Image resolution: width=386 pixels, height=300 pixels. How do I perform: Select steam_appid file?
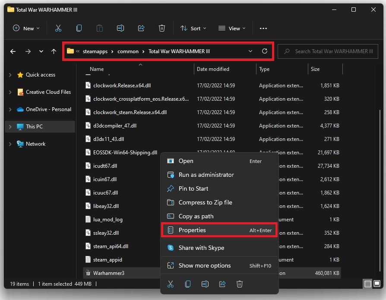tap(108, 259)
